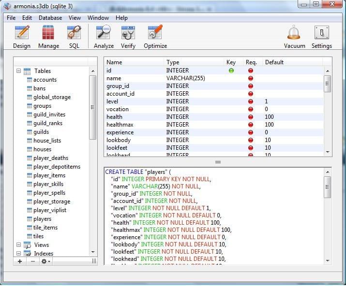
Task: Collapse the Indexes tree node
Action: pos(19,253)
